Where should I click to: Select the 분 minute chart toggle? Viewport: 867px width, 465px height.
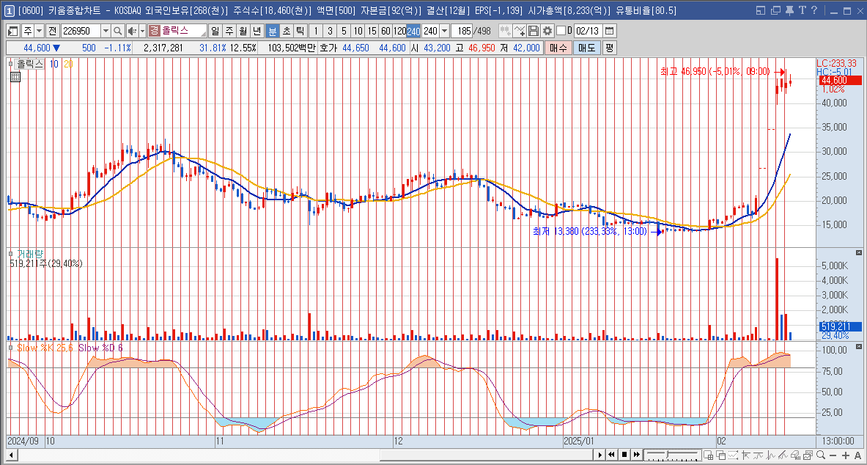[271, 31]
